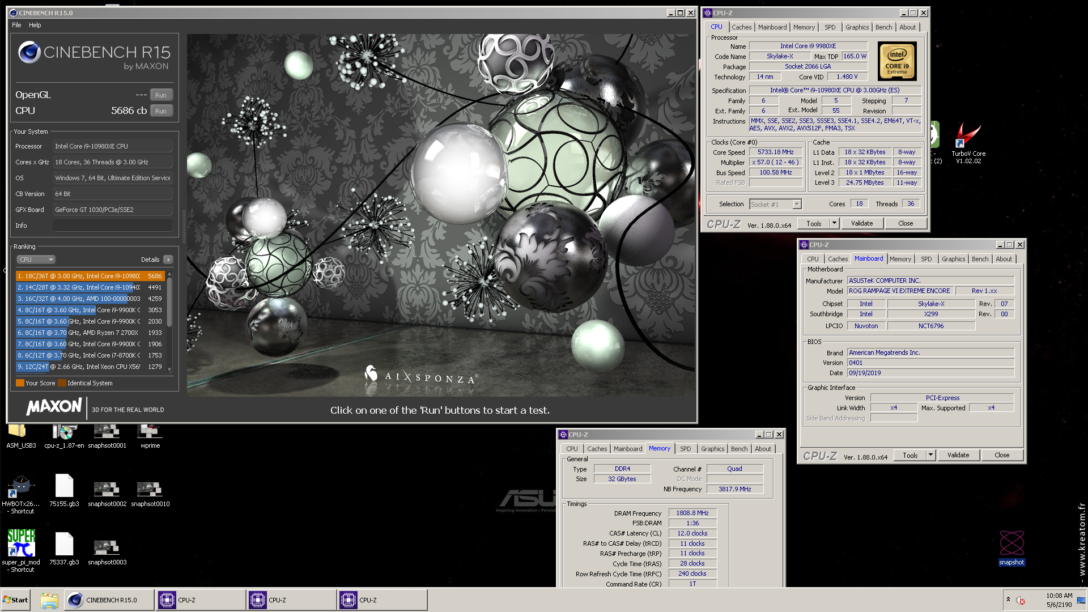
Task: Open Windows Explorer from the taskbar
Action: pyautogui.click(x=49, y=600)
